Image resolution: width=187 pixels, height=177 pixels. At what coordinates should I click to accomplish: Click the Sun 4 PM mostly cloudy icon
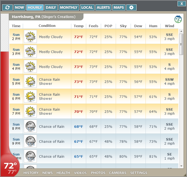(30, 66)
